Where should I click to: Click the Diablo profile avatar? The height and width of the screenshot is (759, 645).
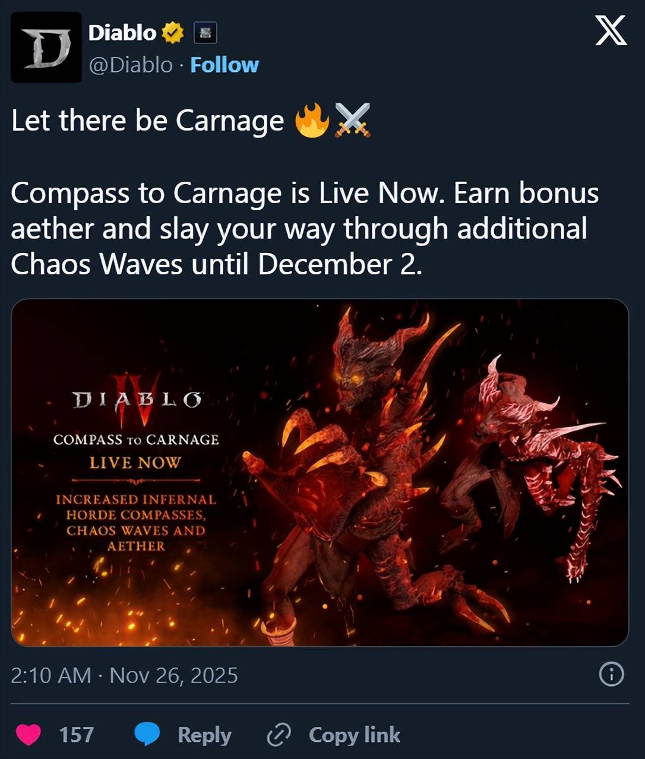coord(46,47)
